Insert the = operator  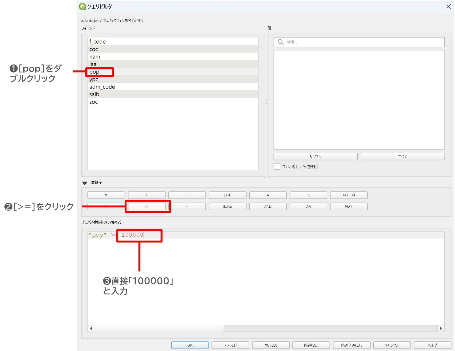pyautogui.click(x=106, y=195)
